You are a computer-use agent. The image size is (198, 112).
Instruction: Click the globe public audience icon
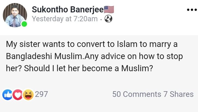pos(108,19)
